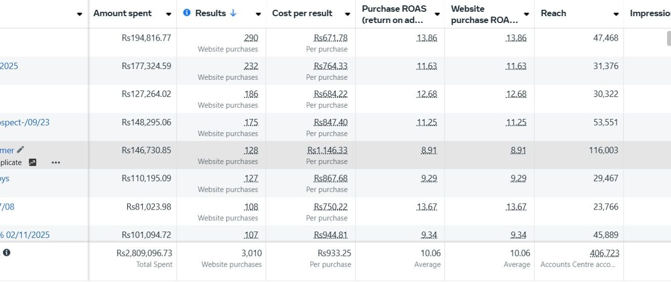Open Amount spent column dropdown
Screen dimensions: 671x282
(x=169, y=14)
